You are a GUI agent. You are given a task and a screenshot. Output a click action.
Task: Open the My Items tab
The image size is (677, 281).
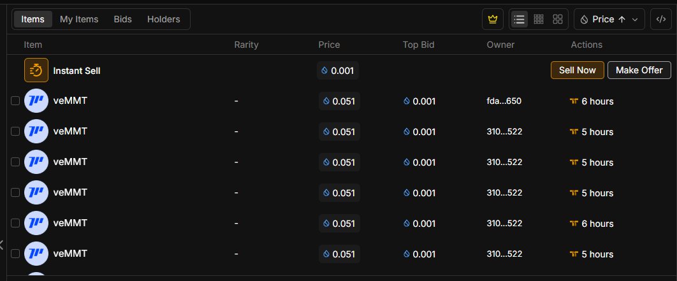point(79,19)
